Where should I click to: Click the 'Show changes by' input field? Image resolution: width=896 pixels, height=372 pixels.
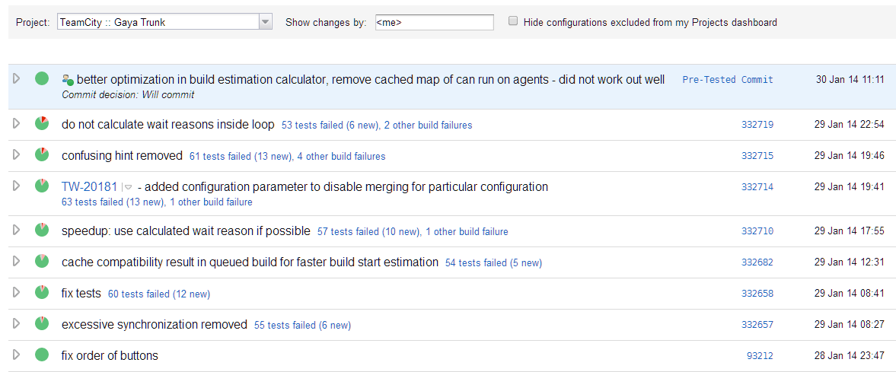(434, 22)
